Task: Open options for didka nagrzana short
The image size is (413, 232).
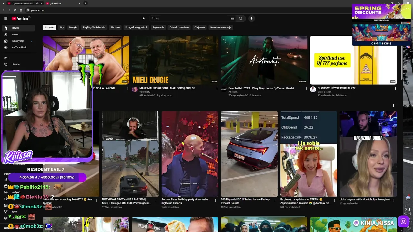Action: (394, 200)
